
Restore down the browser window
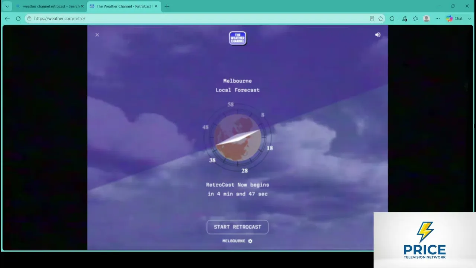tap(453, 6)
